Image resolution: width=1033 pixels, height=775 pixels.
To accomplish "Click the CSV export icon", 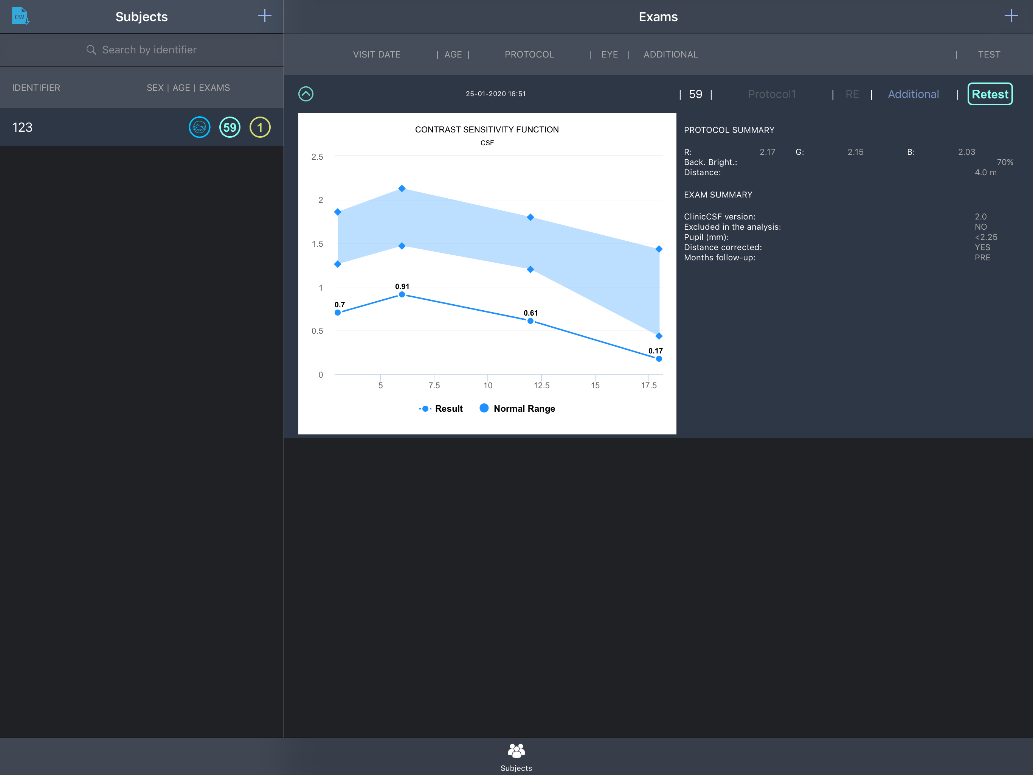I will [20, 16].
